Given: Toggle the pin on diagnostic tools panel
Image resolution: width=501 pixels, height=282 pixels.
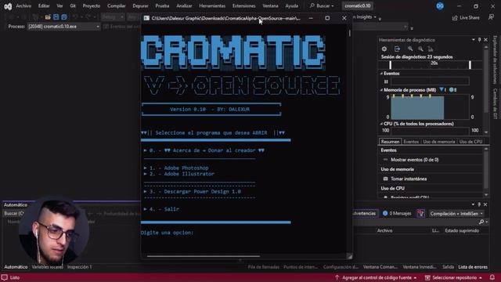Looking at the screenshot, I should point(479,40).
